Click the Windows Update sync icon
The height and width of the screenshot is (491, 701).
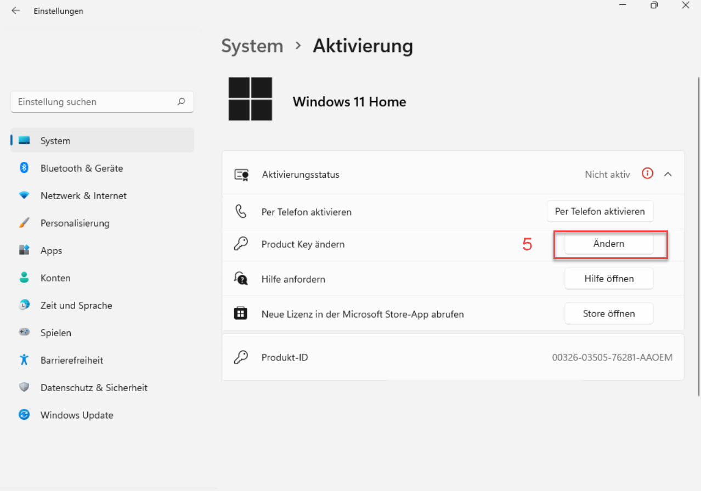pos(24,415)
